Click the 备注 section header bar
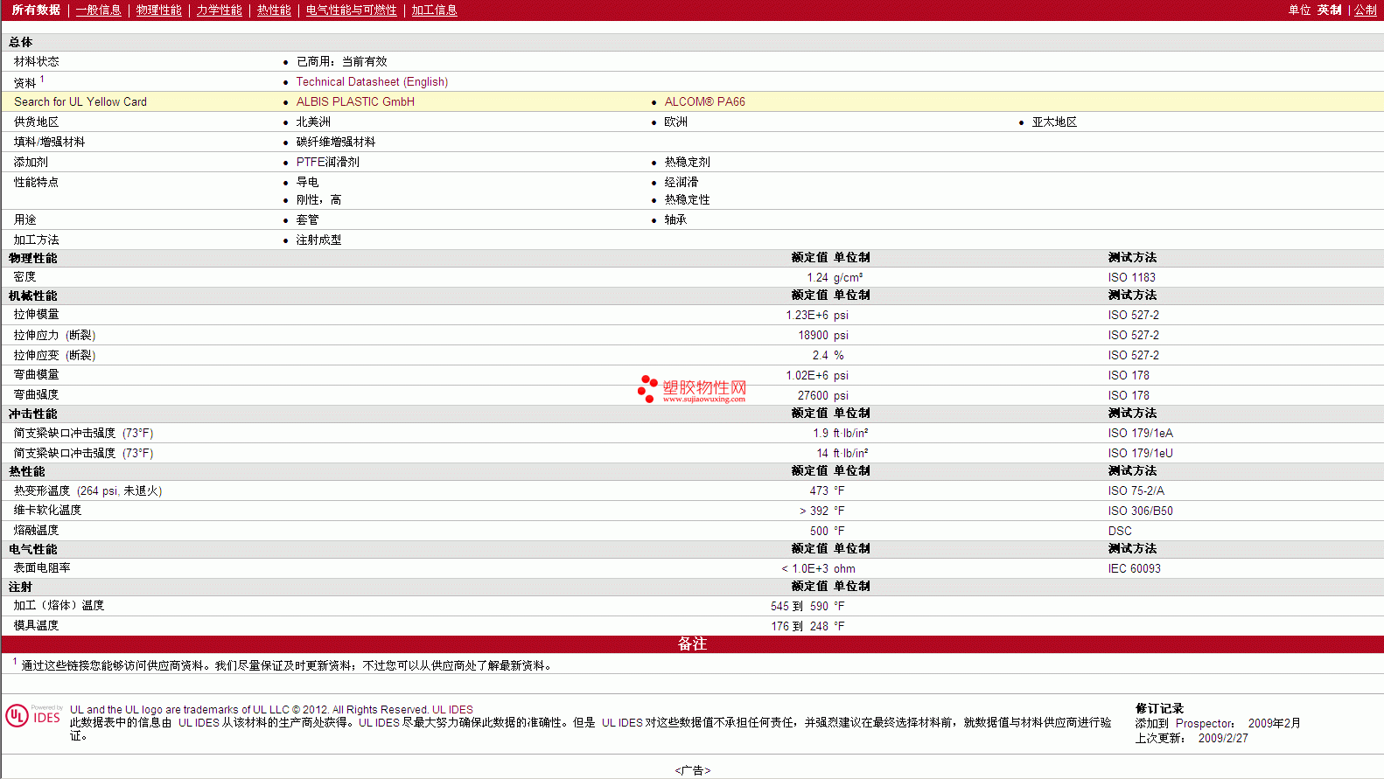Image resolution: width=1384 pixels, height=779 pixels. tap(692, 644)
